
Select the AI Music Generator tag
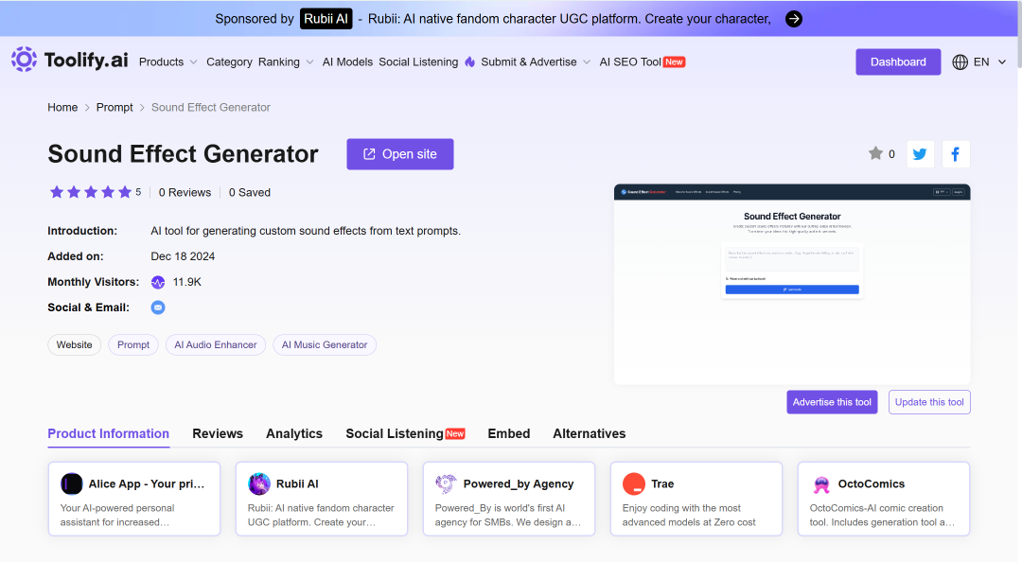click(325, 345)
